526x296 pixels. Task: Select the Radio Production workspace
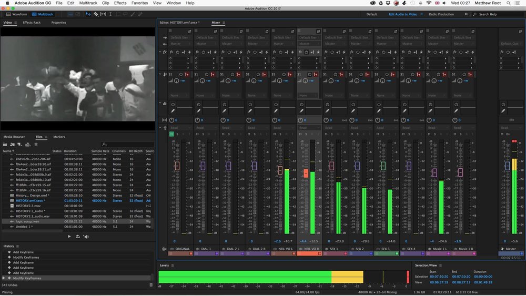tap(441, 14)
